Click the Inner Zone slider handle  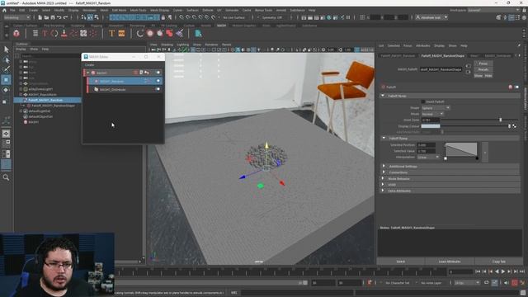tap(501, 120)
